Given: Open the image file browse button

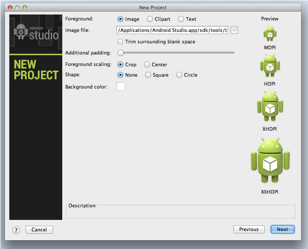Looking at the screenshot, I should pyautogui.click(x=235, y=30).
